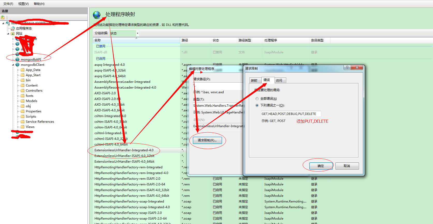Click the Content folder icon
The width and height of the screenshot is (433, 224).
point(23,85)
